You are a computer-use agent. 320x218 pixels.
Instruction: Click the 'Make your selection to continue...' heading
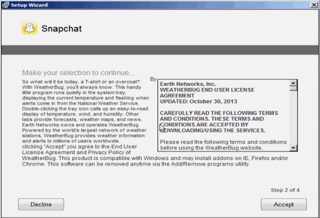click(x=78, y=73)
